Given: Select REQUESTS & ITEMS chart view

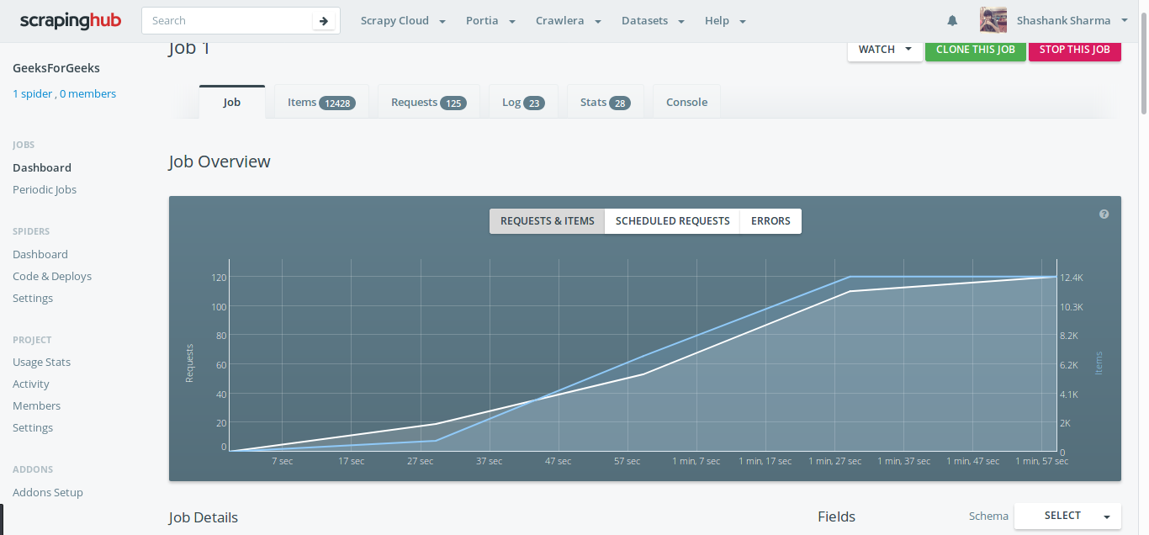Looking at the screenshot, I should pyautogui.click(x=548, y=221).
